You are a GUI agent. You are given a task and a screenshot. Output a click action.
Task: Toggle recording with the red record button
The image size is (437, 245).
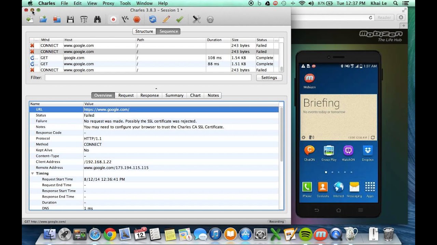pyautogui.click(x=113, y=19)
